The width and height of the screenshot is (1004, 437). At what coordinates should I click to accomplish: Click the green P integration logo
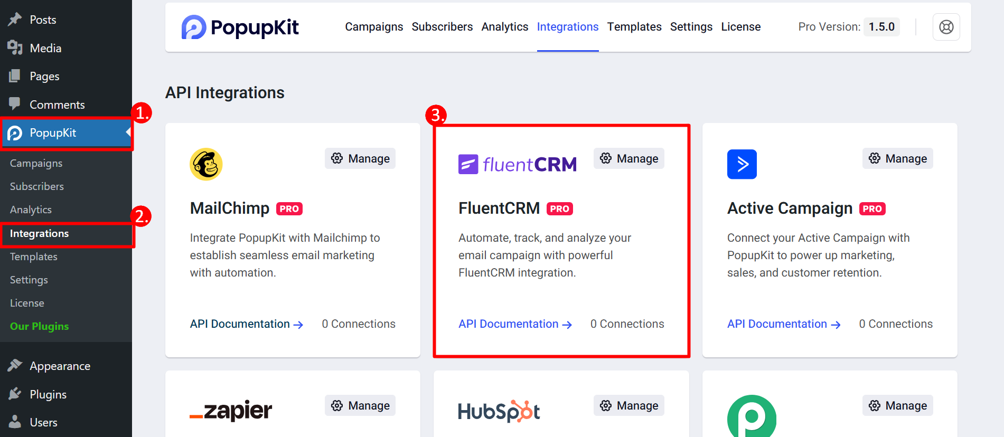click(x=752, y=417)
